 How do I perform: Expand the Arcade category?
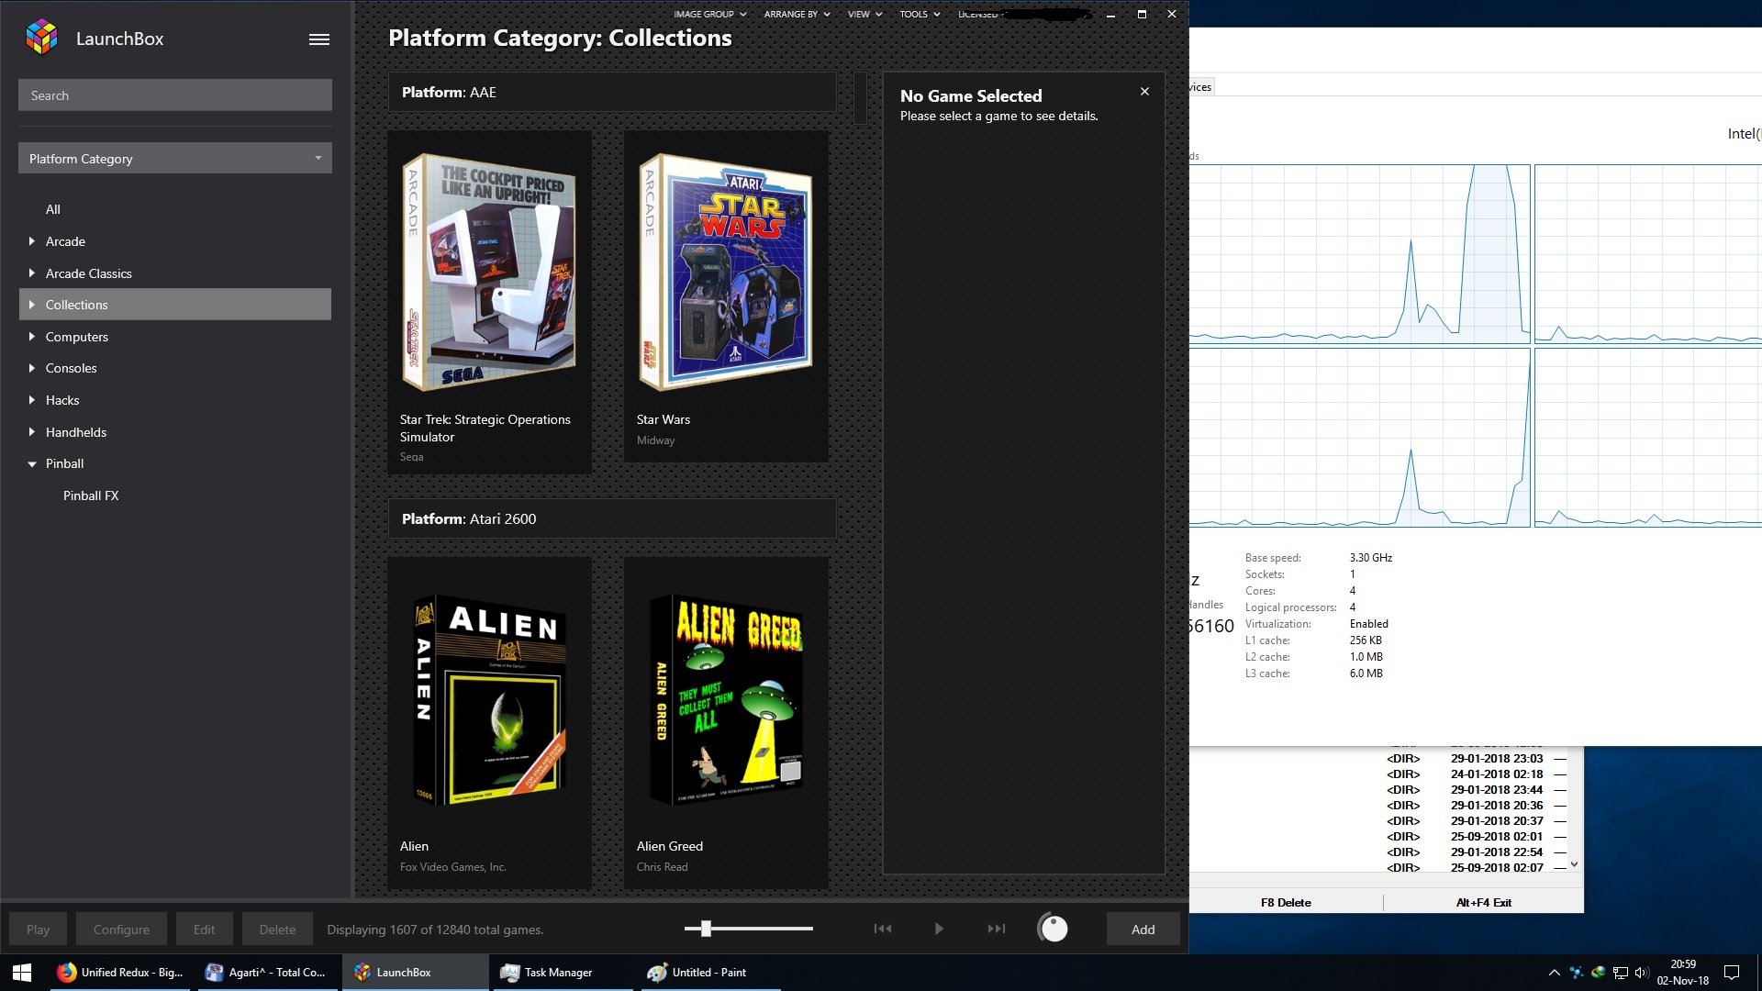32,241
